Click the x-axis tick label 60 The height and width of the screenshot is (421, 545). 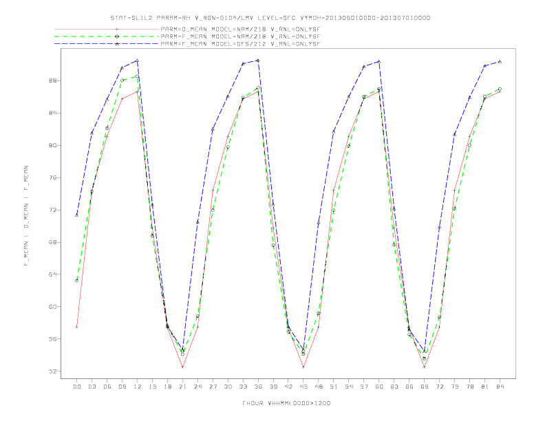click(379, 387)
